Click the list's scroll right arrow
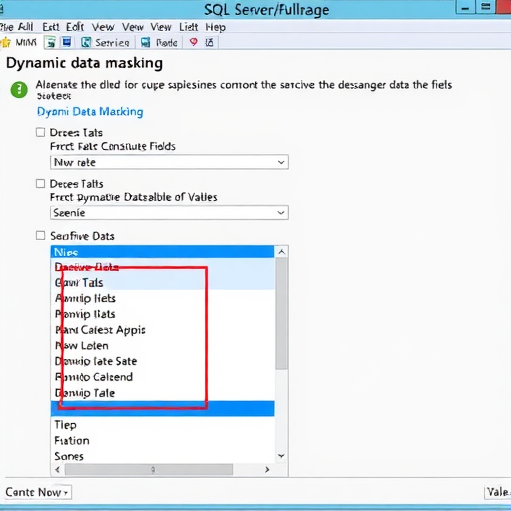Viewport: 511px width, 511px height. pos(267,470)
